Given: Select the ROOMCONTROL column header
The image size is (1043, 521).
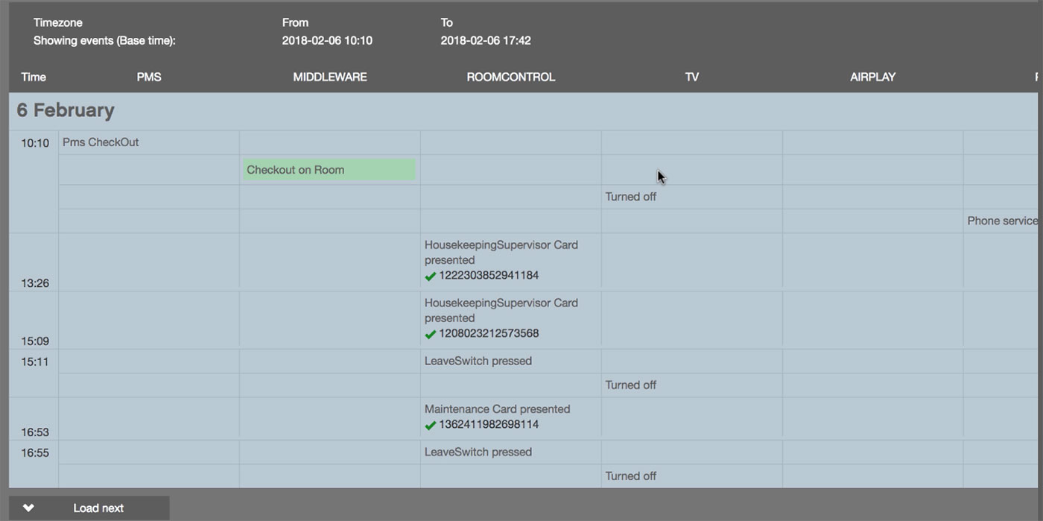Looking at the screenshot, I should pos(510,77).
